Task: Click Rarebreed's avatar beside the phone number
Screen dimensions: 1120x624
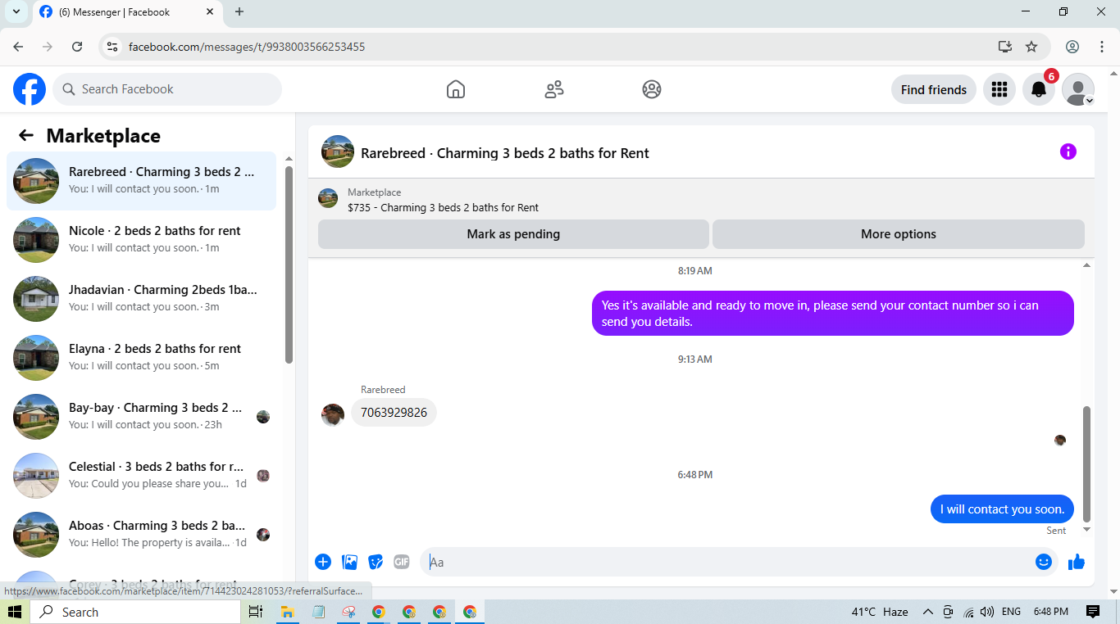Action: 333,415
